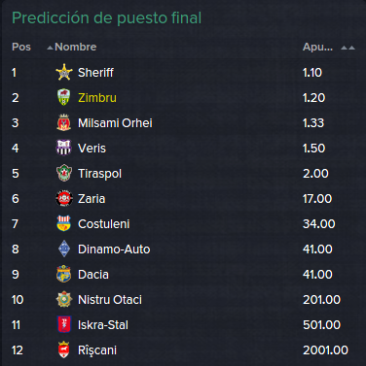366x366 pixels.
Task: Click the Costuleni club badge
Action: [64, 223]
